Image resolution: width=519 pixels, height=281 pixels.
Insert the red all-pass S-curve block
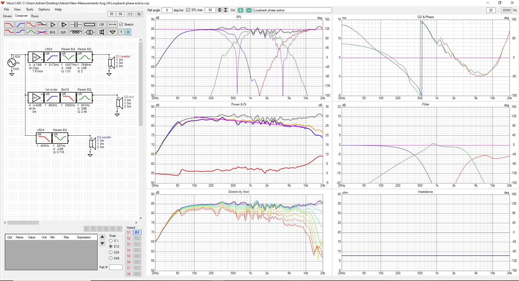click(31, 25)
